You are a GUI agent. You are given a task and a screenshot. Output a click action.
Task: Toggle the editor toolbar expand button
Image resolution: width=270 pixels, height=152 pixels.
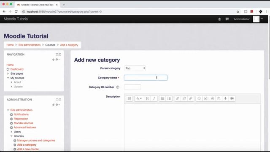pyautogui.click(x=130, y=98)
